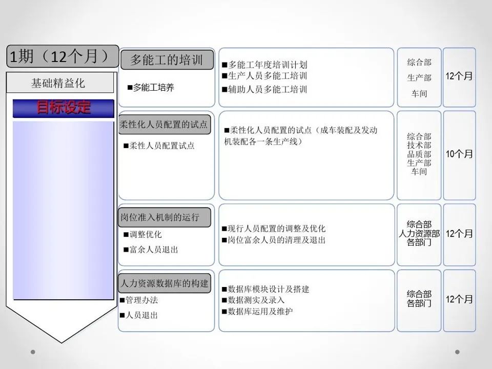Viewport: 492px width, 369px height.
Task: Click the "柔性化人员配置的试点" section header
Action: 165,125
